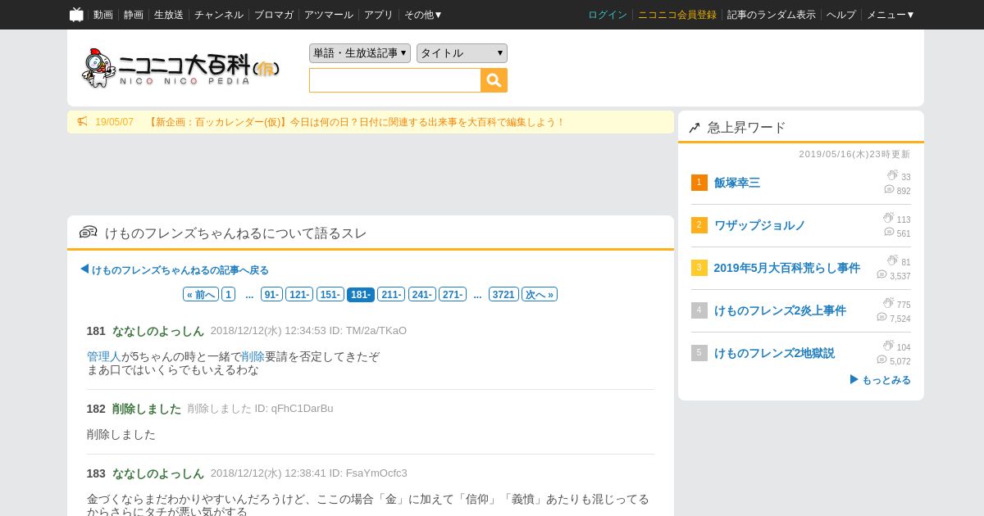
Task: Expand the その他▼ top menu
Action: click(423, 15)
